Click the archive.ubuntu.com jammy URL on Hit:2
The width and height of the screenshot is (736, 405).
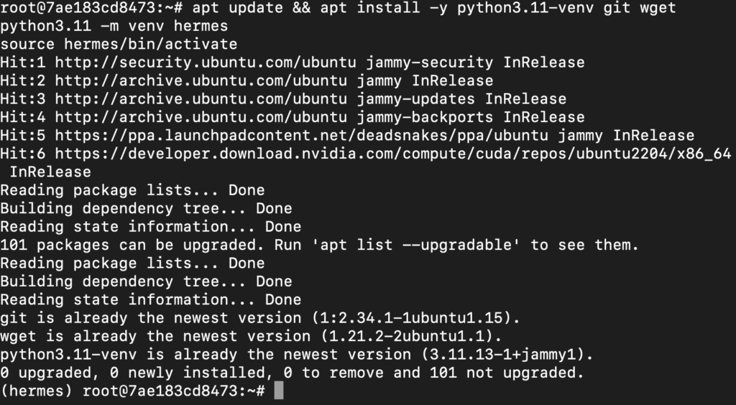click(x=201, y=80)
